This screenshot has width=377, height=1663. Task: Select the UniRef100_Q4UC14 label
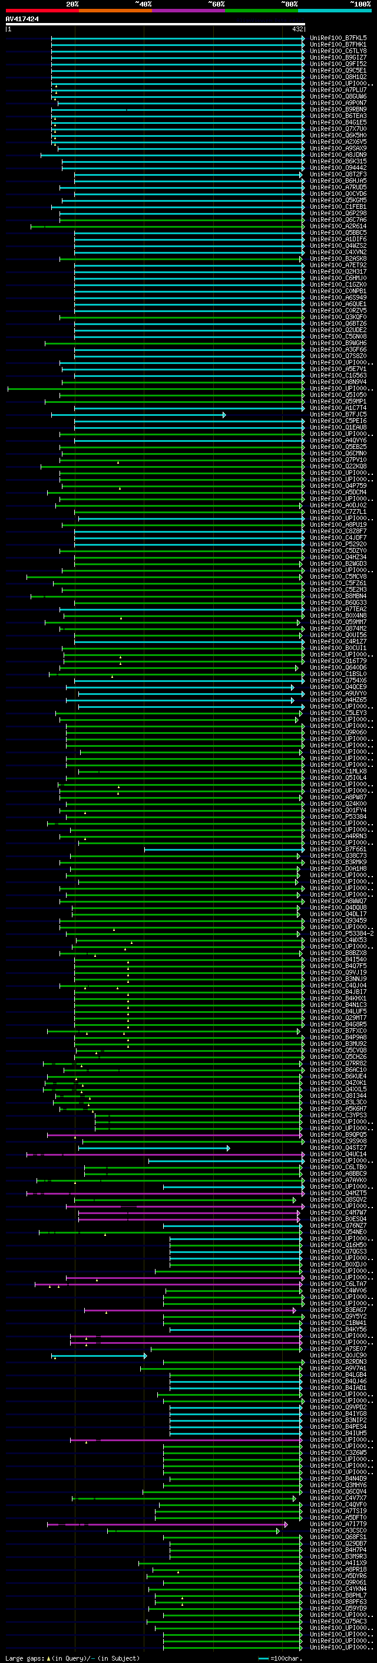(x=338, y=1154)
